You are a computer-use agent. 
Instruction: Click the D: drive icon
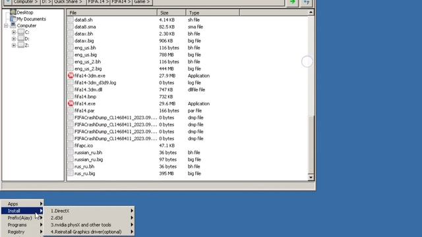point(21,39)
